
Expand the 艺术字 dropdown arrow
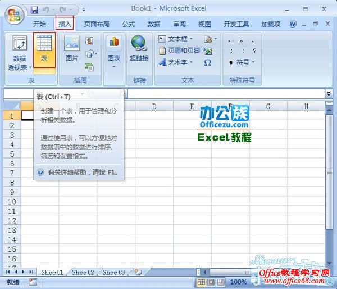tap(192, 62)
